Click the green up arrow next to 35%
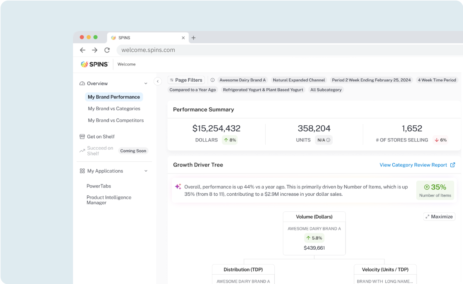463x284 pixels. [427, 187]
